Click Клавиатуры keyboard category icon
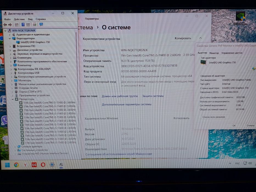 coord(15,58)
